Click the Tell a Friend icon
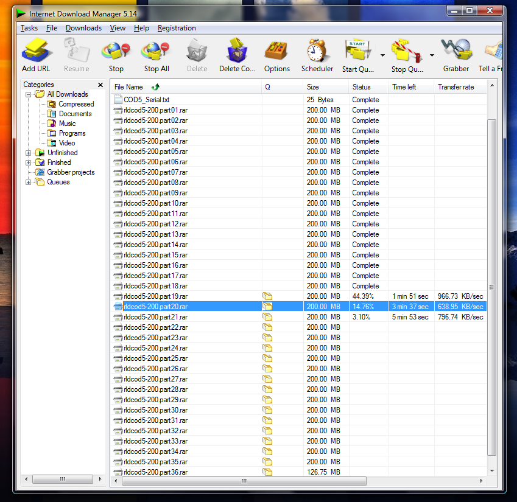Screen dimensions: 517x502 pyautogui.click(x=494, y=50)
